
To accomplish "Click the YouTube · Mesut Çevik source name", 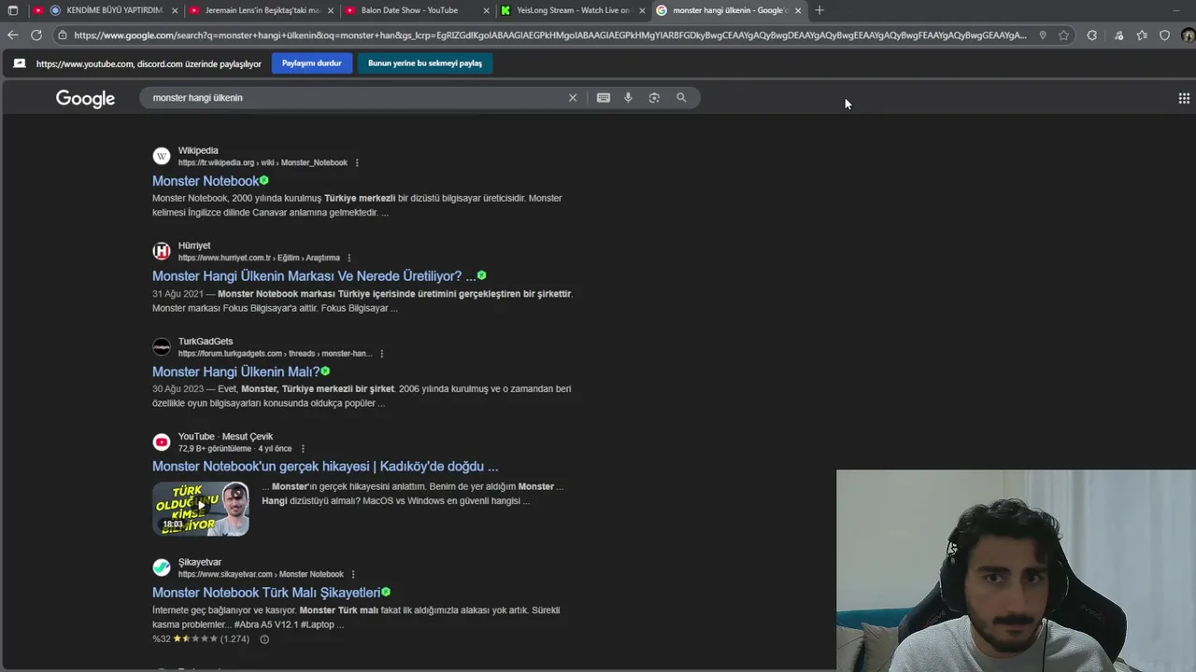I will point(225,436).
